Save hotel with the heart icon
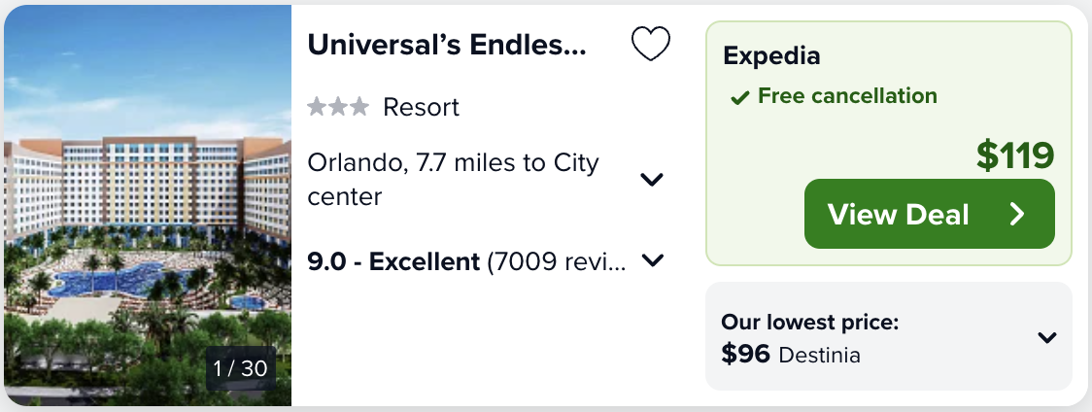 tap(651, 43)
